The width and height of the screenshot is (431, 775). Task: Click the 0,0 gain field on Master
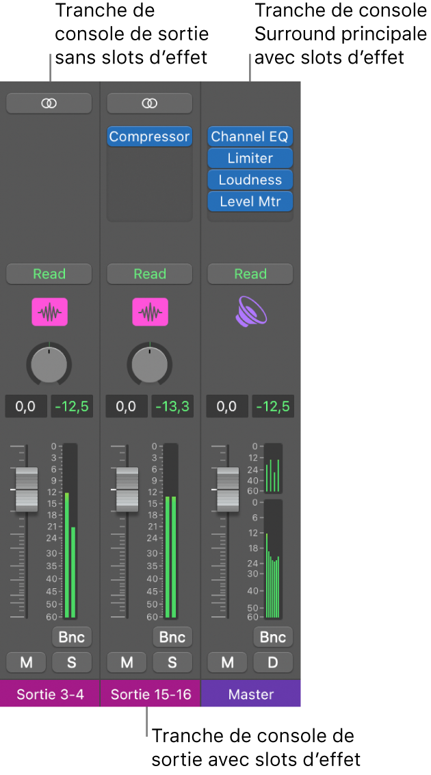tap(226, 406)
